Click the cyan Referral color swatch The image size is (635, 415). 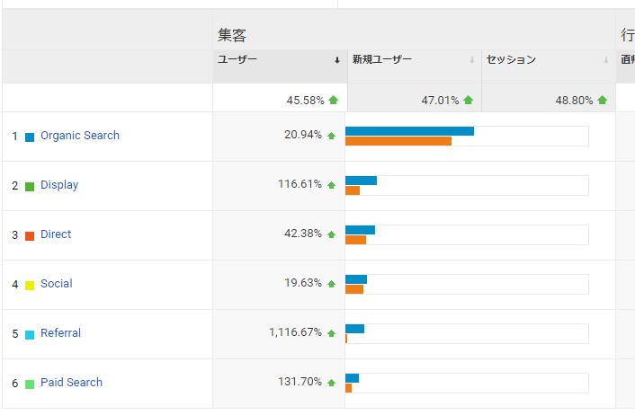30,334
